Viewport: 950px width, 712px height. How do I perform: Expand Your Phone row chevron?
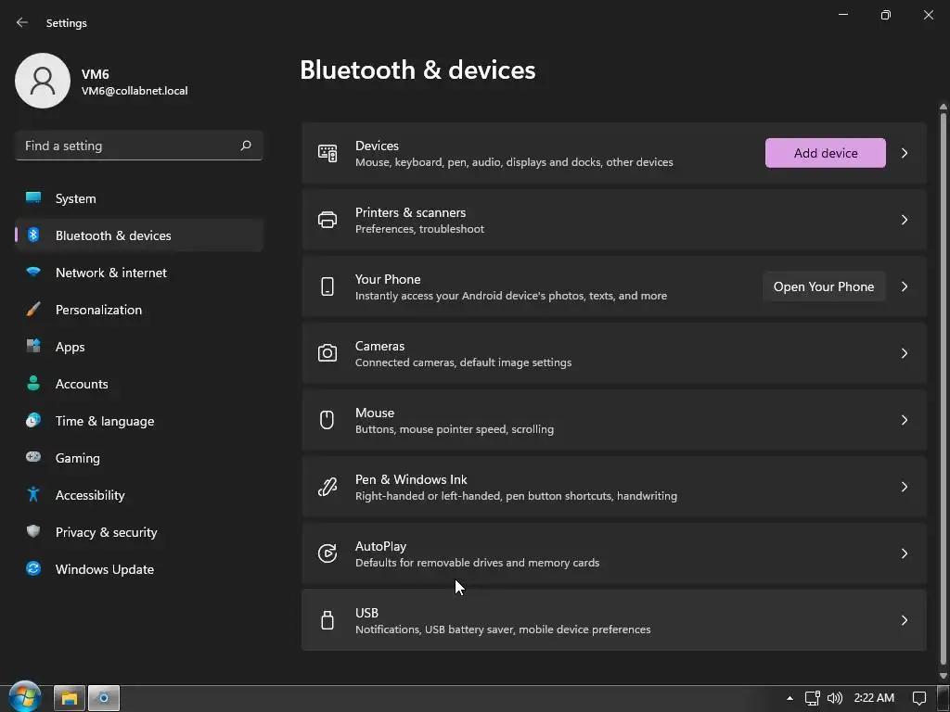904,286
